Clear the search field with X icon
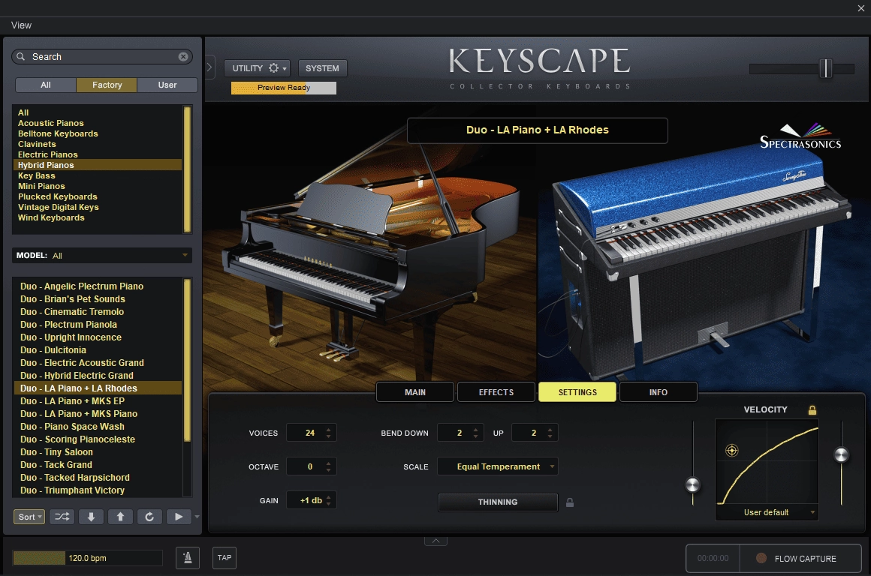Image resolution: width=871 pixels, height=576 pixels. click(182, 56)
